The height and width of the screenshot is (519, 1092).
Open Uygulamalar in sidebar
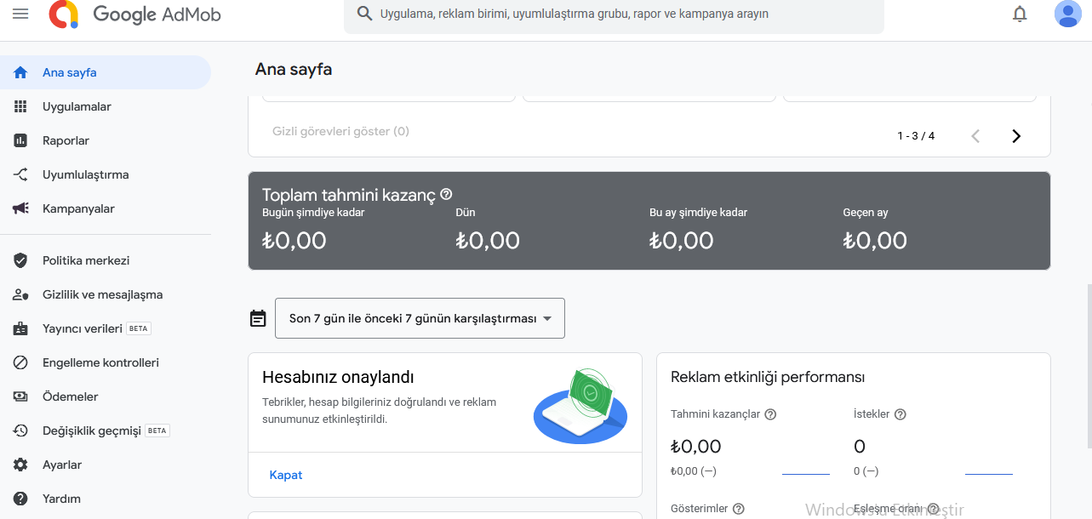[106, 106]
